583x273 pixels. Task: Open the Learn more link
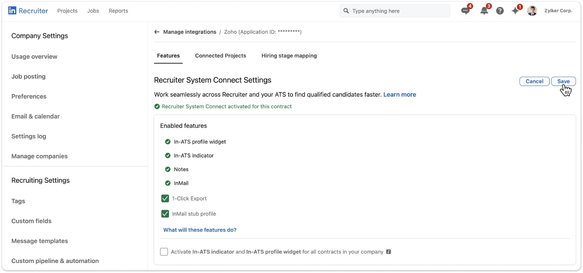(x=399, y=95)
